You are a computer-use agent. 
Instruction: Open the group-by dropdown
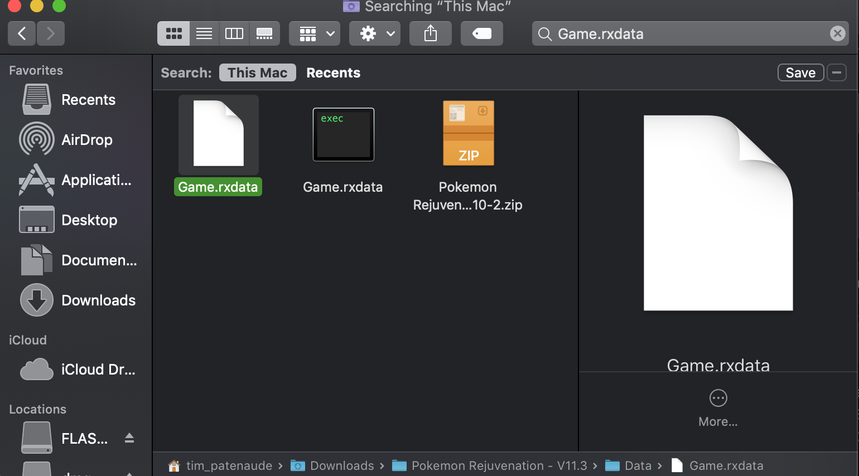[315, 34]
